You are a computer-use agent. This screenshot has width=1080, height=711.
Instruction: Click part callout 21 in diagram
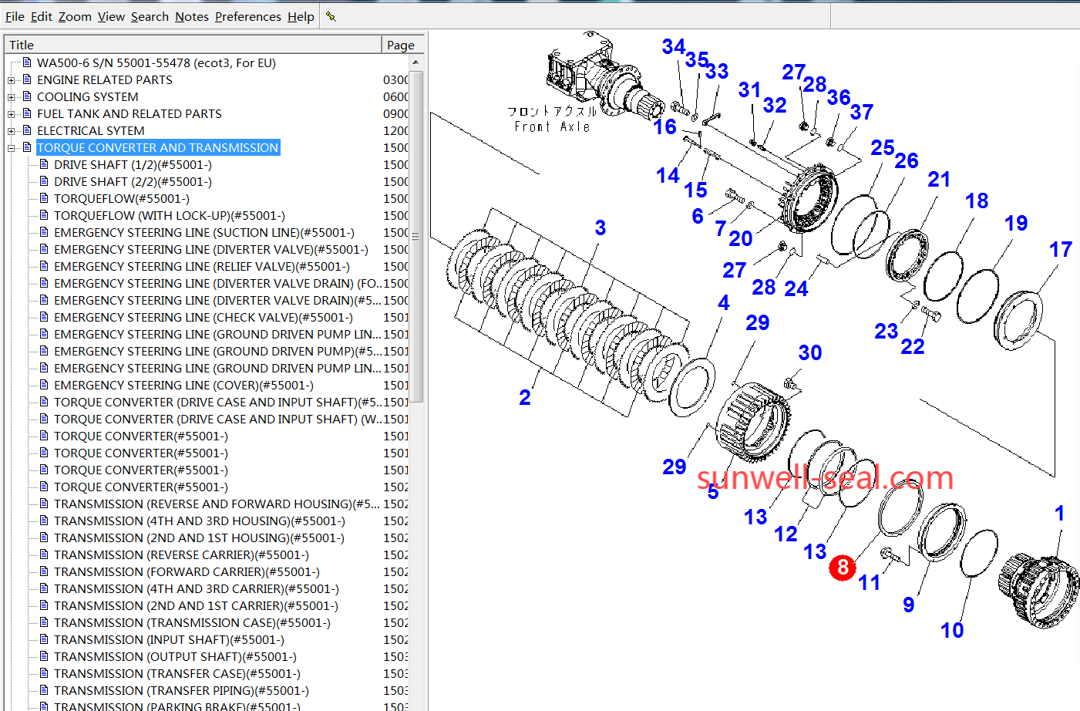[939, 179]
